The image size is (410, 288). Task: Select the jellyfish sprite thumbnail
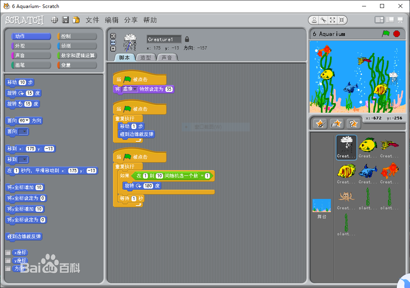(x=346, y=147)
